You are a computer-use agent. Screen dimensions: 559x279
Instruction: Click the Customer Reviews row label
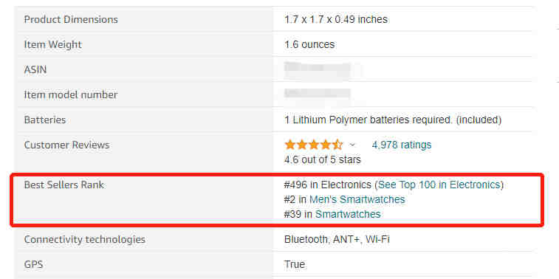[66, 145]
